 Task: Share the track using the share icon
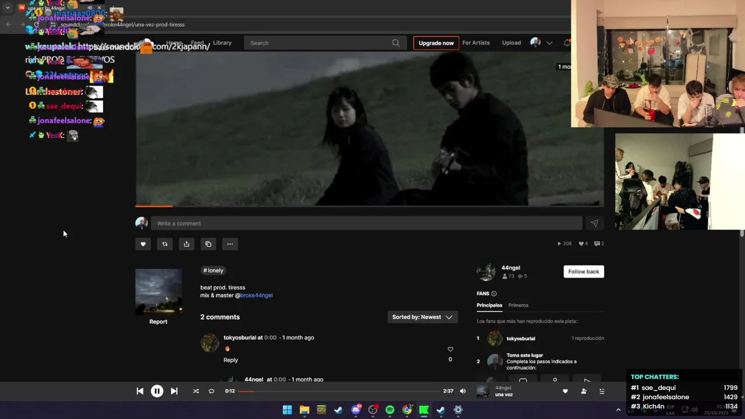186,244
